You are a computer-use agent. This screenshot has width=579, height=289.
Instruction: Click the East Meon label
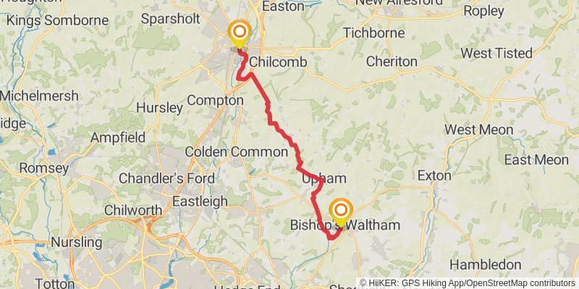coord(536,160)
